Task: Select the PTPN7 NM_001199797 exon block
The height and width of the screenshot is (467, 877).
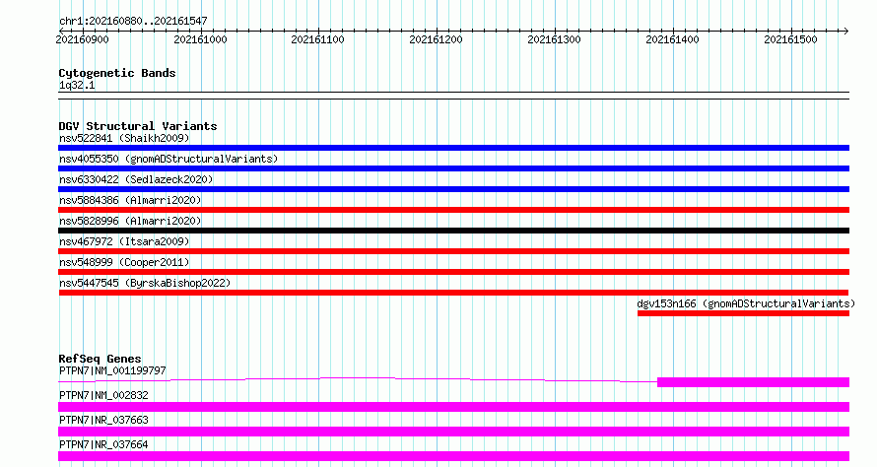Action: (754, 382)
